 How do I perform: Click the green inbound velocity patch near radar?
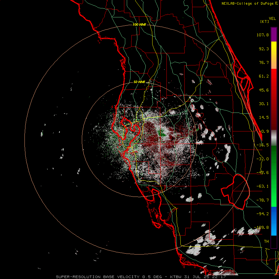162,133
